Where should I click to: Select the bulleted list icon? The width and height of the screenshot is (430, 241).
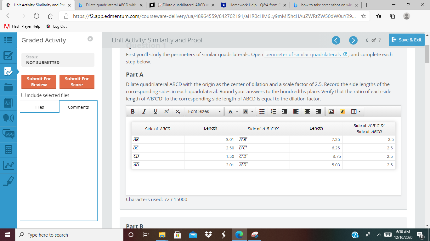tap(262, 111)
